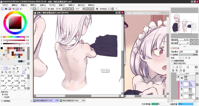Image resolution: width=199 pixels, height=106 pixels.
Task: Toggle selection visibility eye in toolbar
Action: [x=49, y=9]
